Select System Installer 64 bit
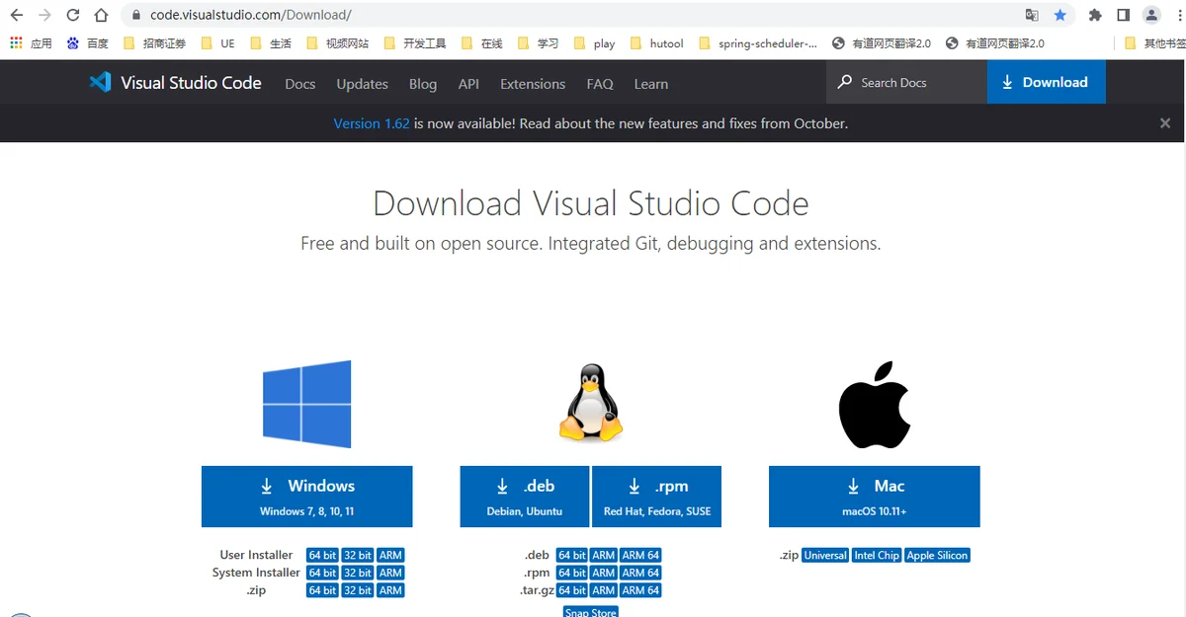1186x617 pixels. (322, 573)
